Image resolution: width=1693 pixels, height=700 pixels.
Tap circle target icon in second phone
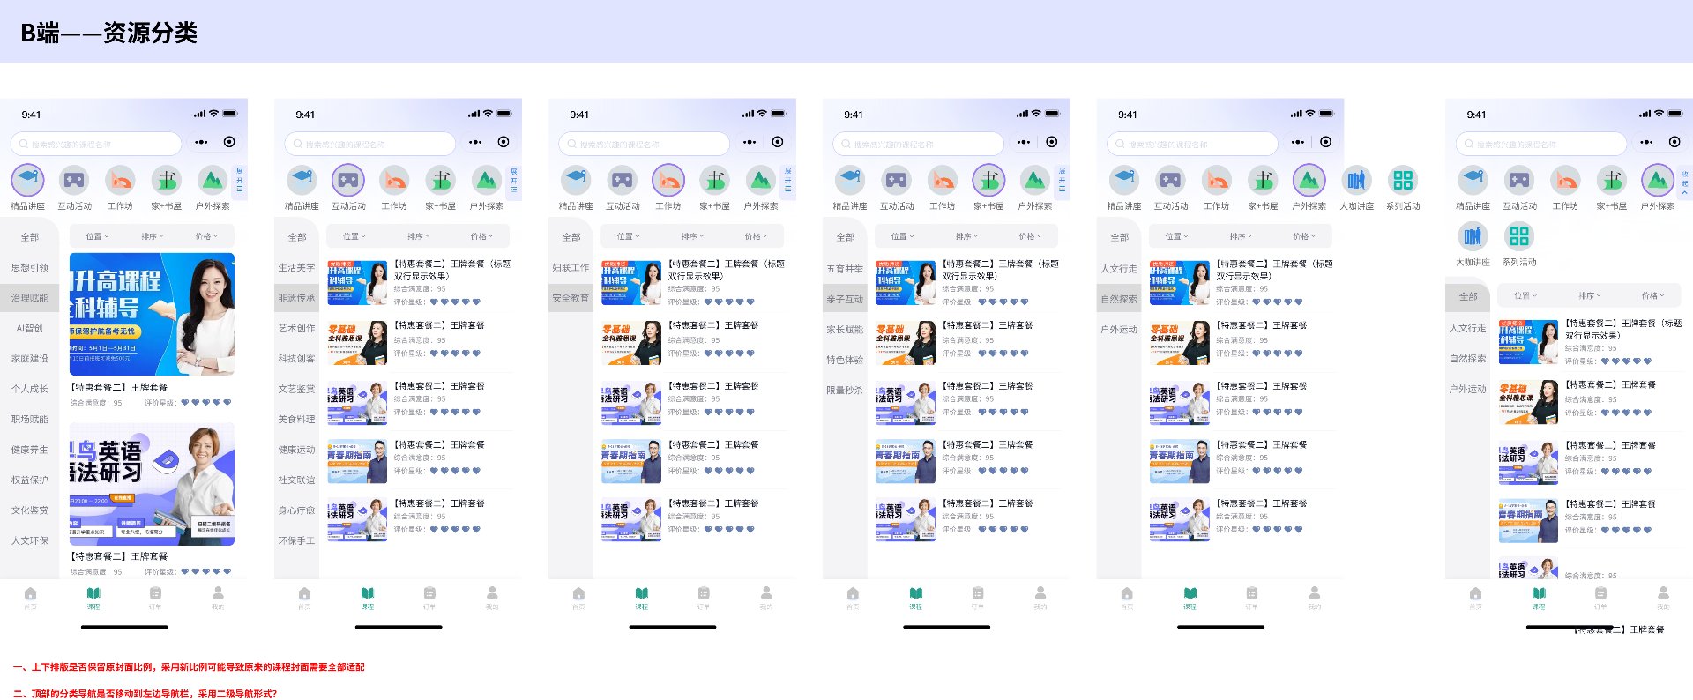tap(503, 142)
